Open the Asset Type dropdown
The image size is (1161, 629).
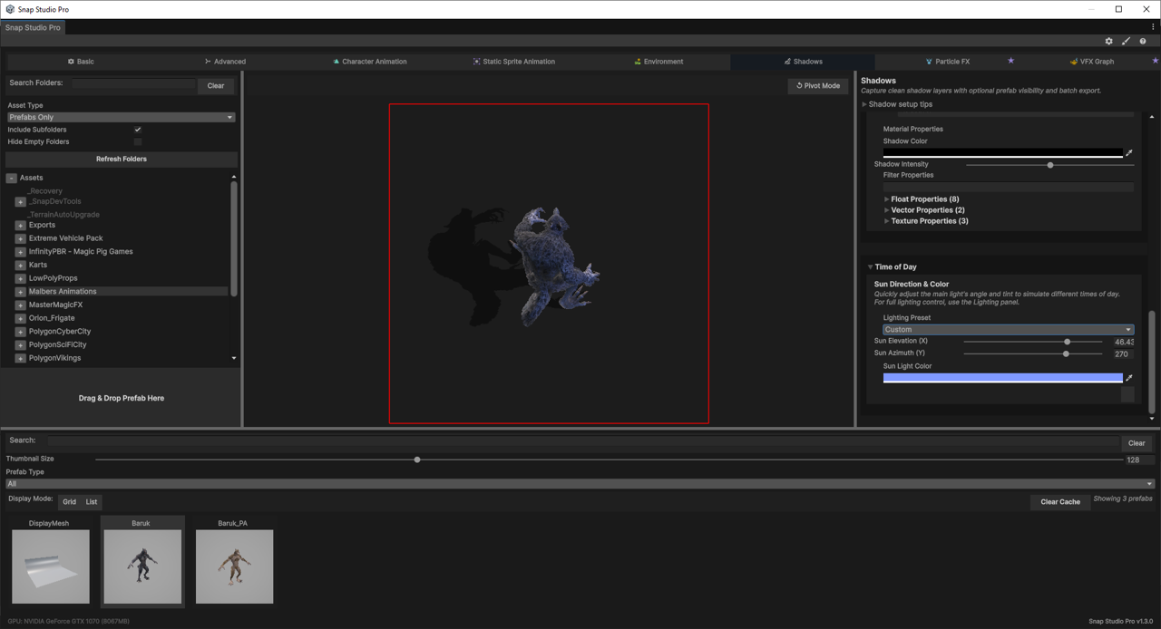[121, 117]
